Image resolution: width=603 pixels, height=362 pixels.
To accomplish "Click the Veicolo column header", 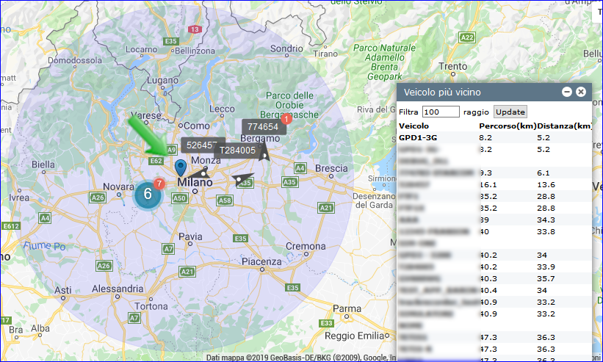I will point(414,126).
